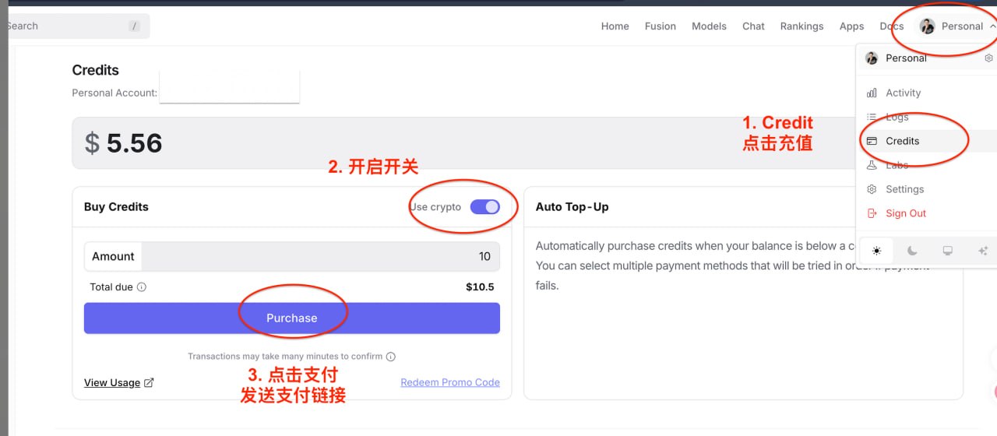Screen dimensions: 997x436
Task: Open the Fusion nav item
Action: coord(661,26)
